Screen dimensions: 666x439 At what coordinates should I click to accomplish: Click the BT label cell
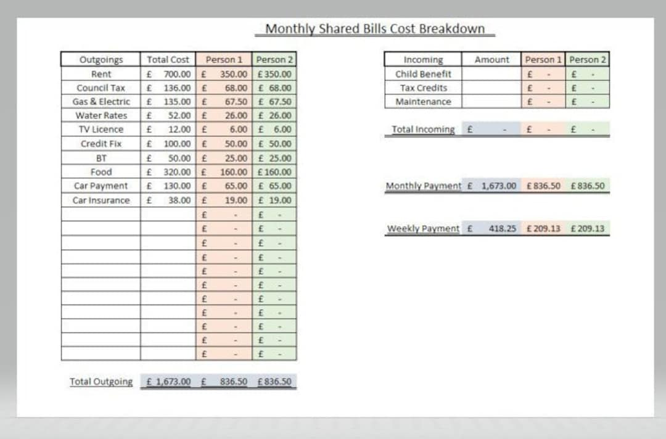tap(101, 158)
